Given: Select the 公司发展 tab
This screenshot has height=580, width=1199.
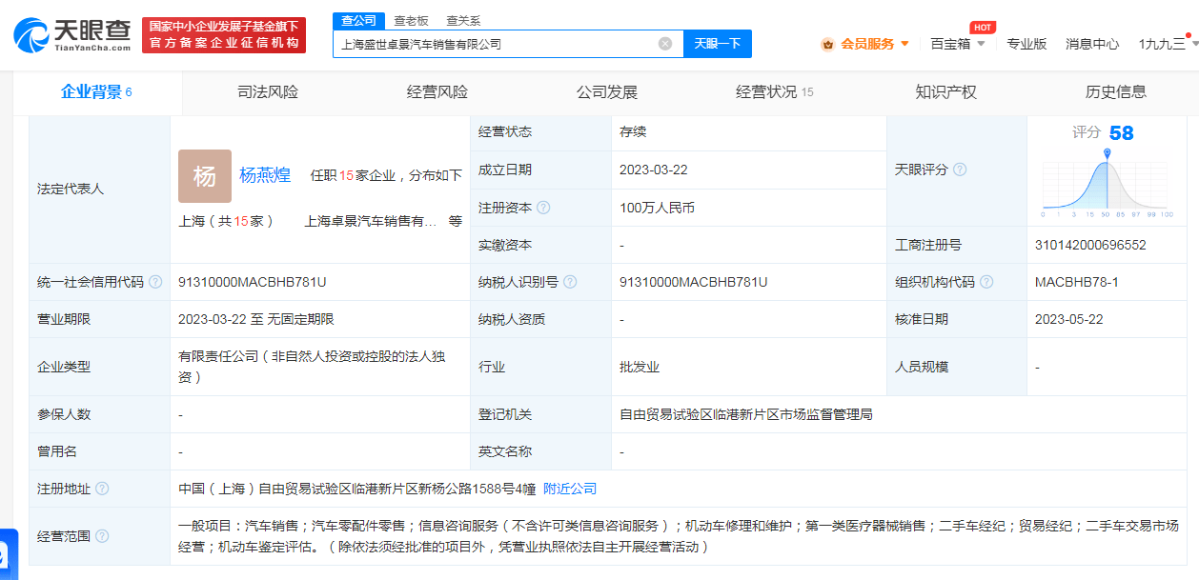Looking at the screenshot, I should point(607,92).
